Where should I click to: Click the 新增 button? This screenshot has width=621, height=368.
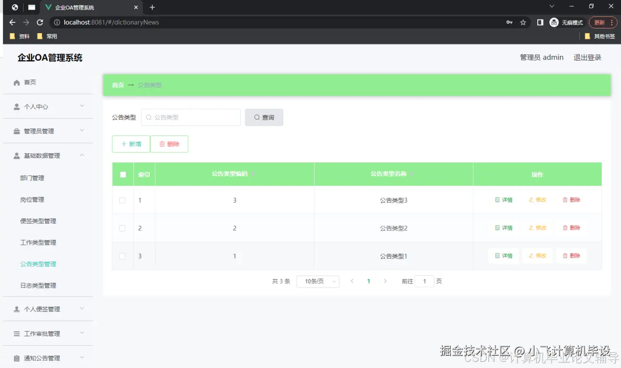pos(131,144)
